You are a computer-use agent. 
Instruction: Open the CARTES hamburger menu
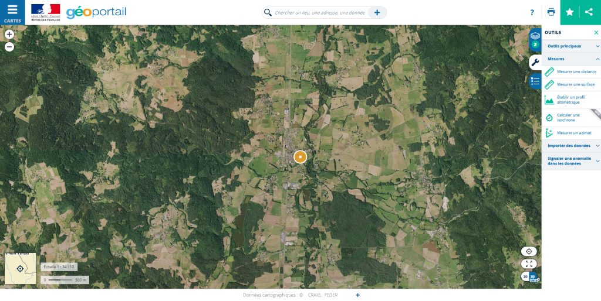(x=12, y=13)
